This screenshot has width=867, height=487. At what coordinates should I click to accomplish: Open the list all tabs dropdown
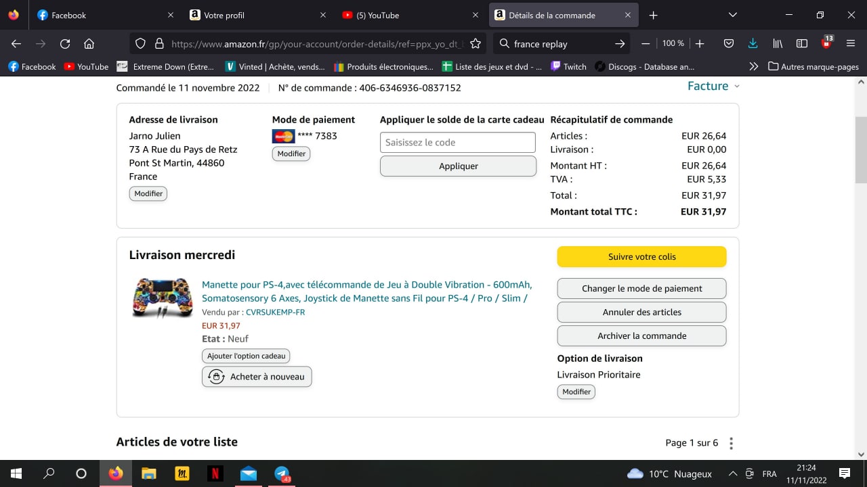click(732, 15)
